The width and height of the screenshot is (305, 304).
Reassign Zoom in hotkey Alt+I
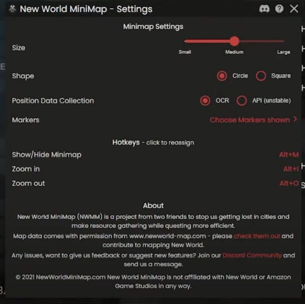point(291,169)
